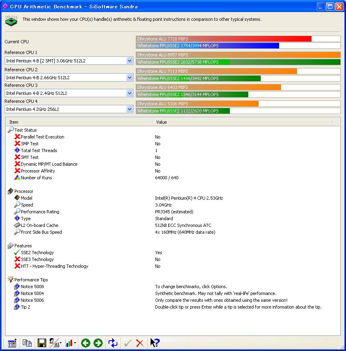Save results using the floppy disk icon
346x351 pixels.
click(42, 343)
